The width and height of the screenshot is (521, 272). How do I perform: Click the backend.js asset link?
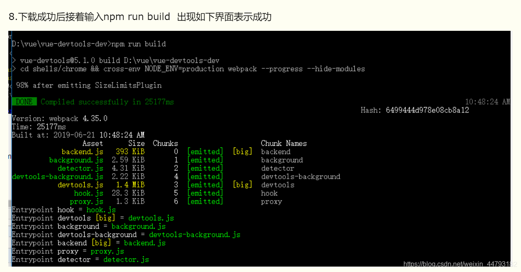(x=83, y=151)
